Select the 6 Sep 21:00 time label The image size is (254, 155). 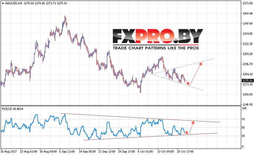(x=67, y=151)
